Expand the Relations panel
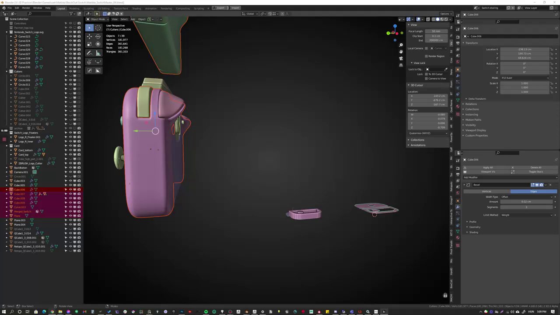 (x=471, y=104)
